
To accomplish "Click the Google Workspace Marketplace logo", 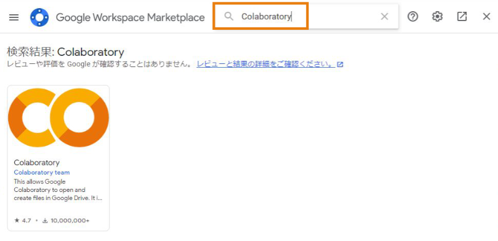I will tap(39, 17).
